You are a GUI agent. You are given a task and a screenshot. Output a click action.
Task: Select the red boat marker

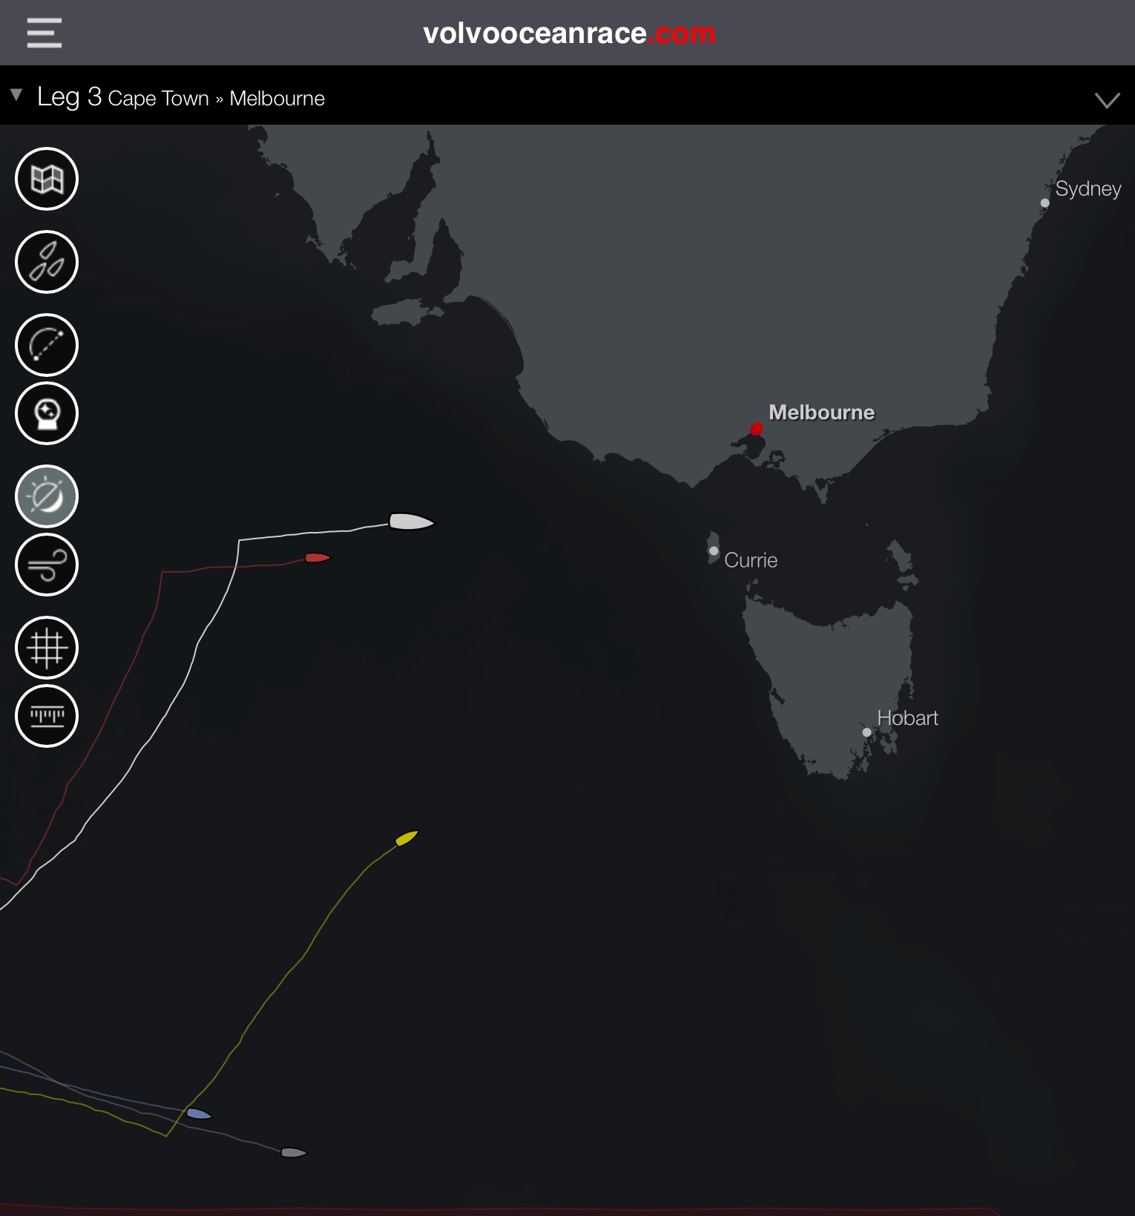[318, 557]
